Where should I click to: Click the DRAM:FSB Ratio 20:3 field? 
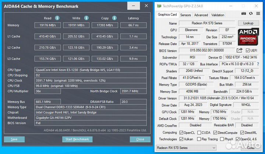133,102
